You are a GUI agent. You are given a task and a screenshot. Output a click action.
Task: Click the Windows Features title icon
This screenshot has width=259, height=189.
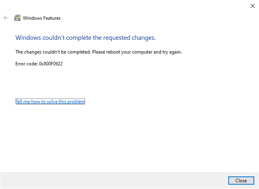tap(17, 18)
